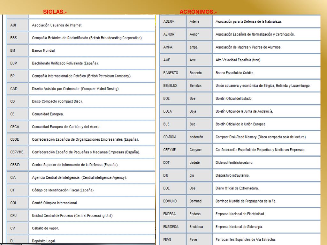Image resolution: width=327 pixels, height=245 pixels.
Task: Click 'Comunidad Europea del Carbón y del Acero.'
Action: 66,127
